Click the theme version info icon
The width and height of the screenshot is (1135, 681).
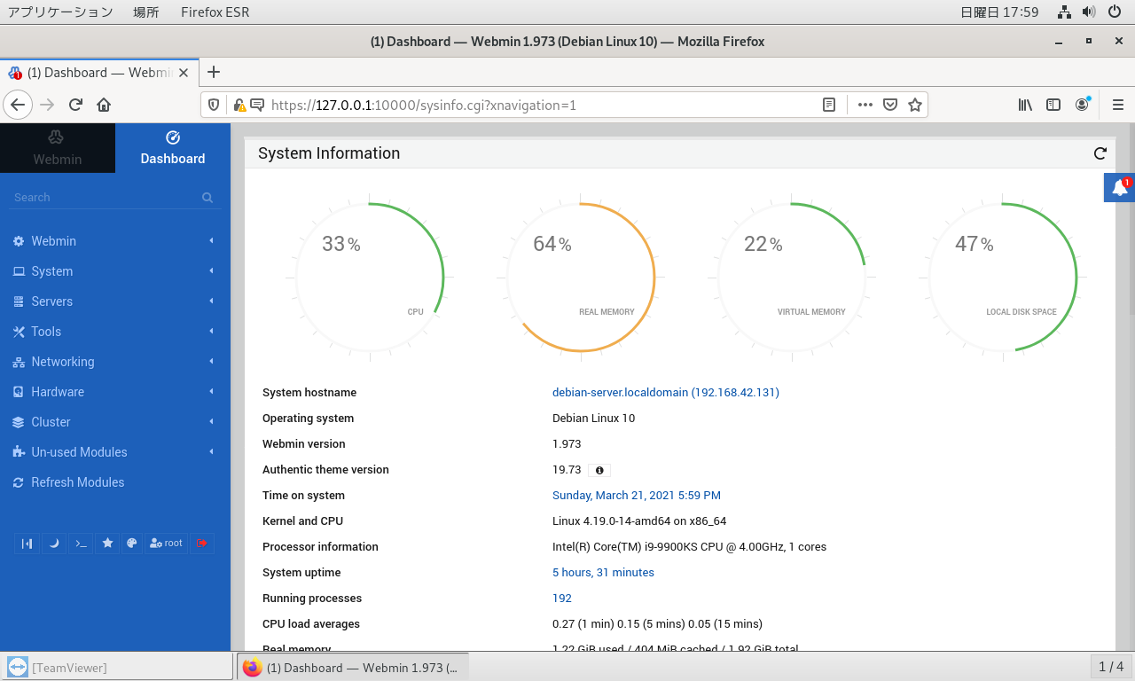pyautogui.click(x=599, y=470)
